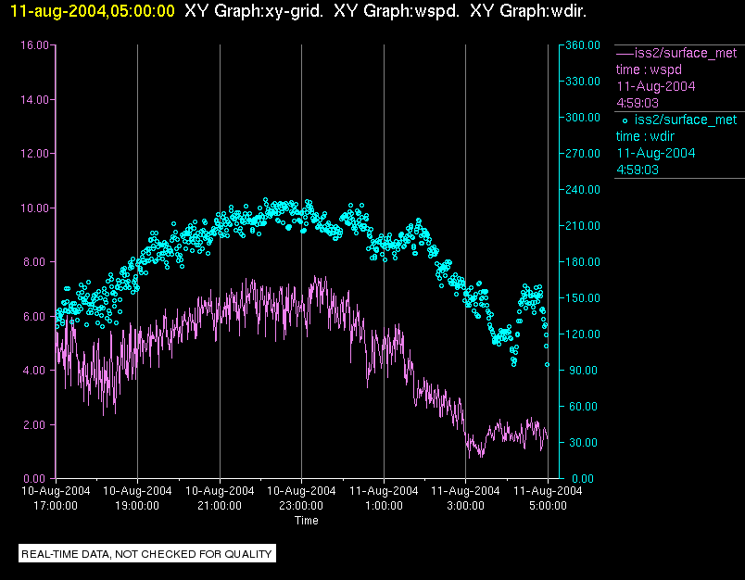Screen dimensions: 745x580
Task: Click the time label 10-Aug-2004 23:00:00
Action: pos(301,498)
